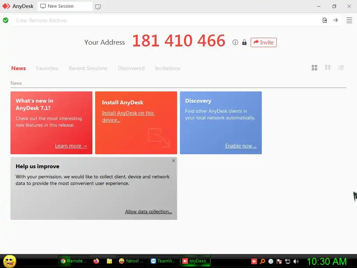Switch to Chrome Remote taskbar button

click(74, 261)
